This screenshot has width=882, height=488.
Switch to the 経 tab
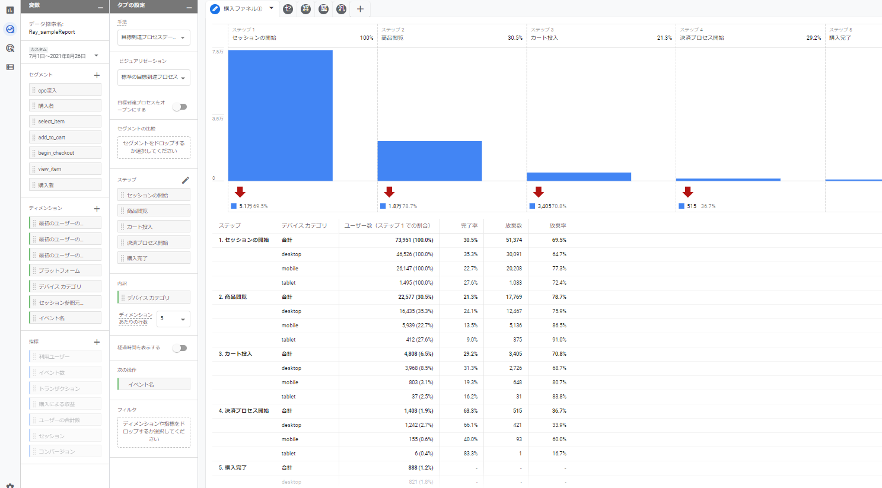(x=305, y=9)
